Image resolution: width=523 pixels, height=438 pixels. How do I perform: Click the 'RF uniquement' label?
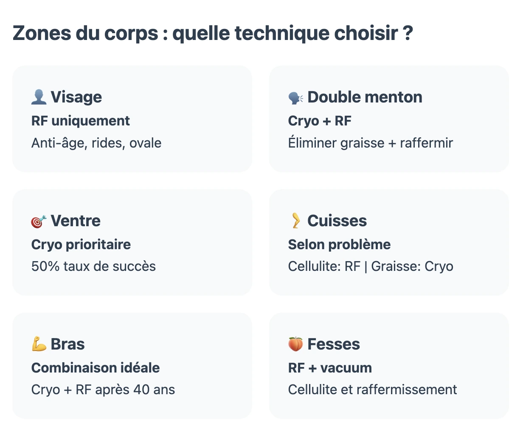pos(81,121)
